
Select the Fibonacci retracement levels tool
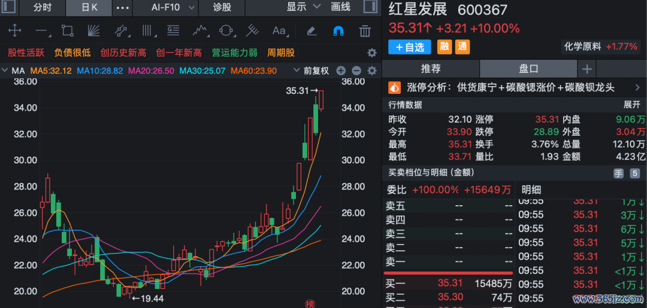point(173,31)
